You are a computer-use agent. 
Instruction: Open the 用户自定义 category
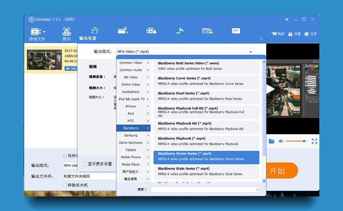133,172
